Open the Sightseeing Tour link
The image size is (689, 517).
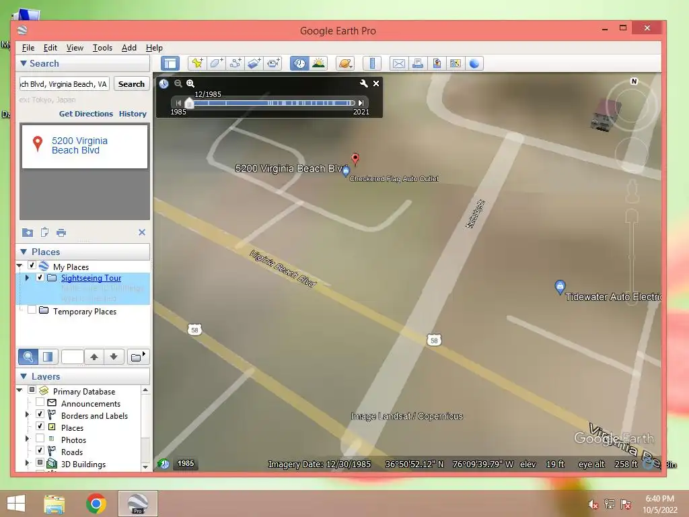91,278
